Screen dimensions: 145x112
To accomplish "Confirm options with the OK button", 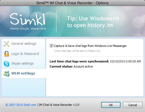I will point(111,105).
